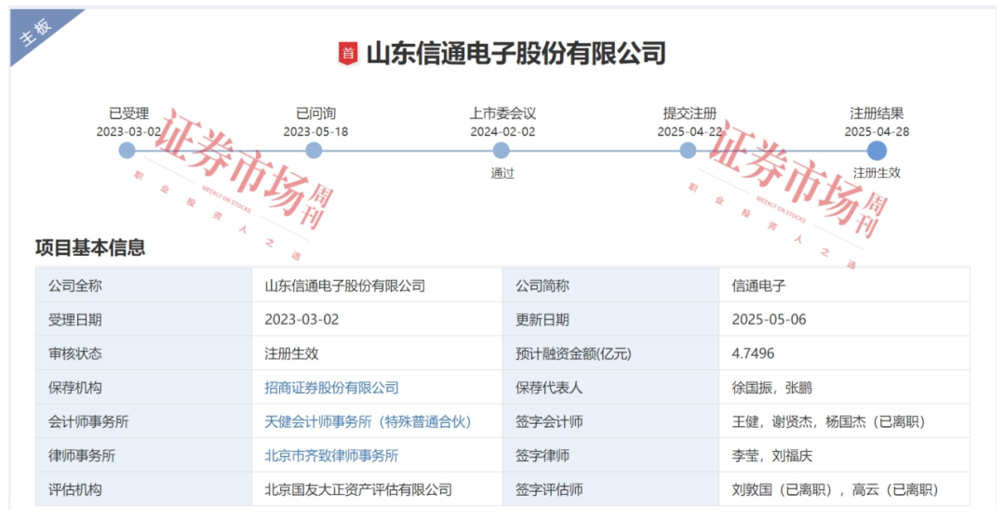The height and width of the screenshot is (519, 1005).
Task: Click the date 2025-04-28 on timeline
Action: 877,131
